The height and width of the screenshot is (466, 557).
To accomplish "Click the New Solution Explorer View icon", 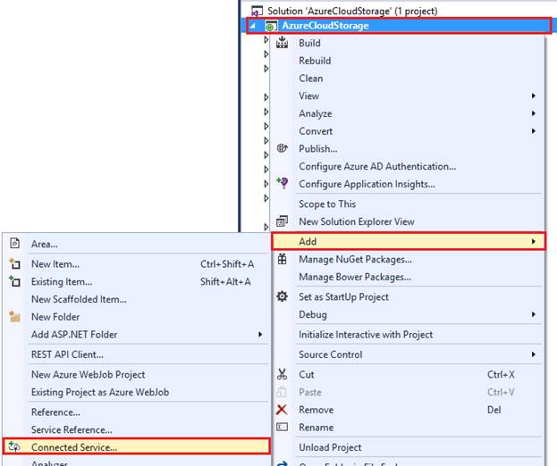I will (282, 221).
